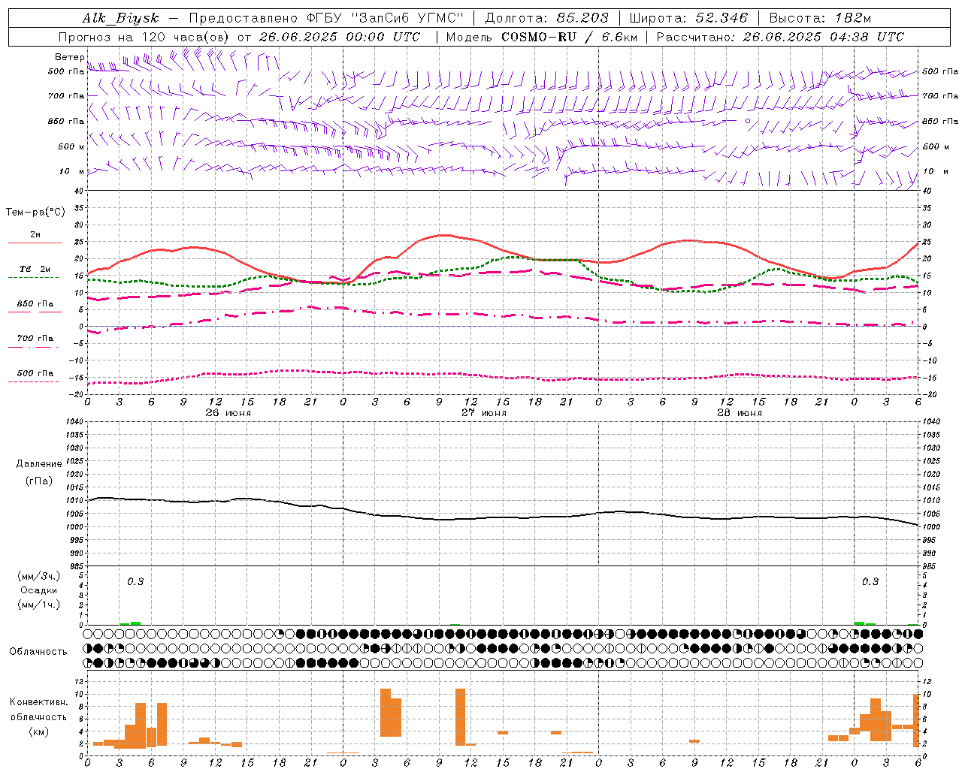Click the (км) convective height unit label
962x769 pixels.
click(x=39, y=731)
